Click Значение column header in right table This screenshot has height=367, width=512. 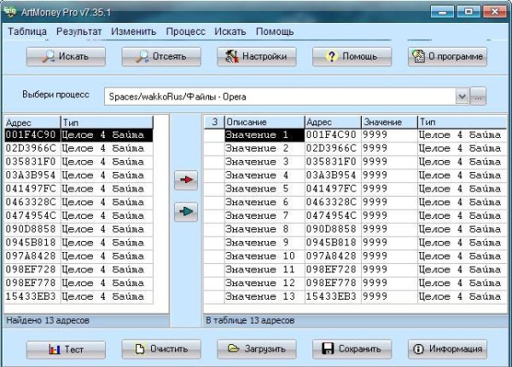pyautogui.click(x=389, y=123)
